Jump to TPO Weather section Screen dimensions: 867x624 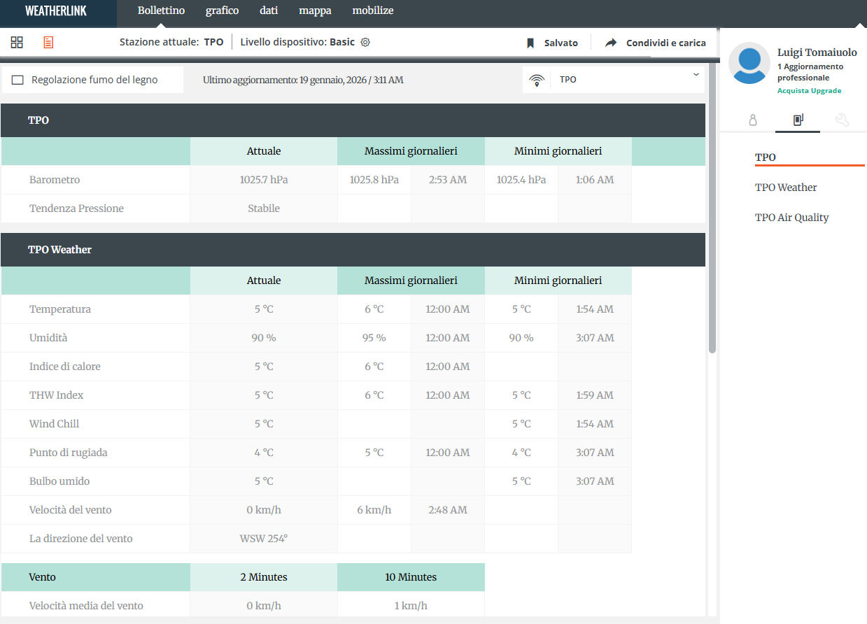click(x=786, y=187)
